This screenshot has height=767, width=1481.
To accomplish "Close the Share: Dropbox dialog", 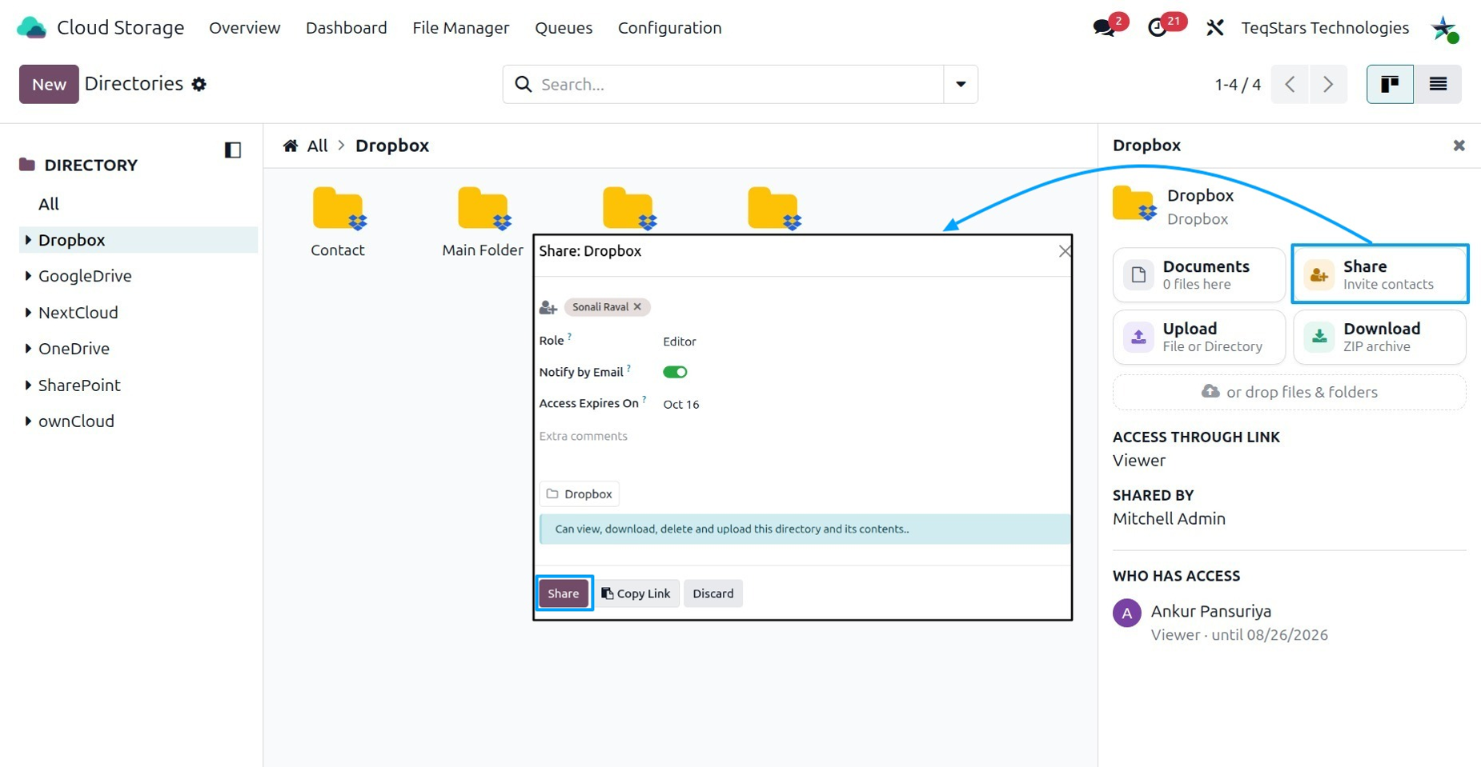I will pos(1064,251).
